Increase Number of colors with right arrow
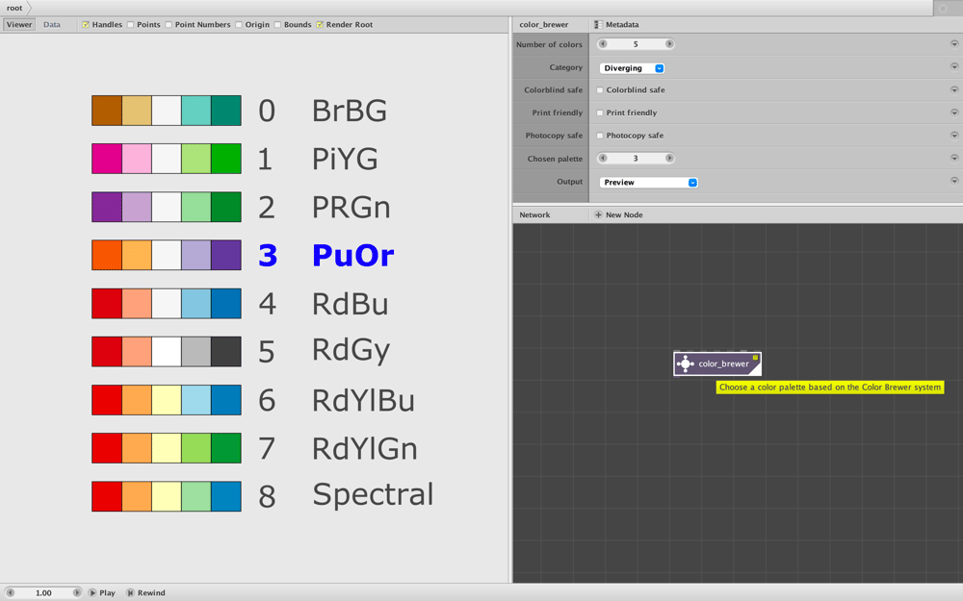This screenshot has height=601, width=963. tap(669, 44)
